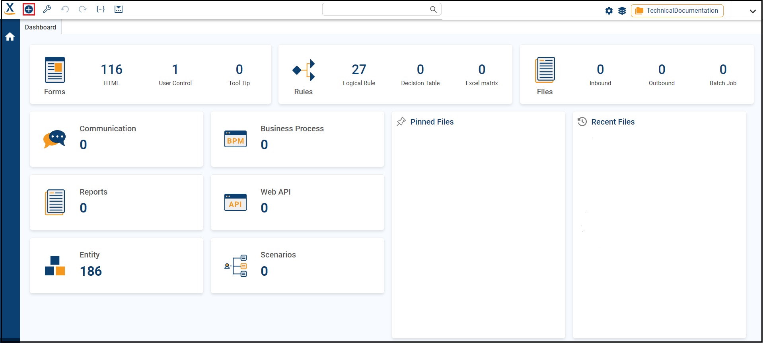Click the Scenarios card title
This screenshot has height=343, width=763.
click(x=278, y=255)
